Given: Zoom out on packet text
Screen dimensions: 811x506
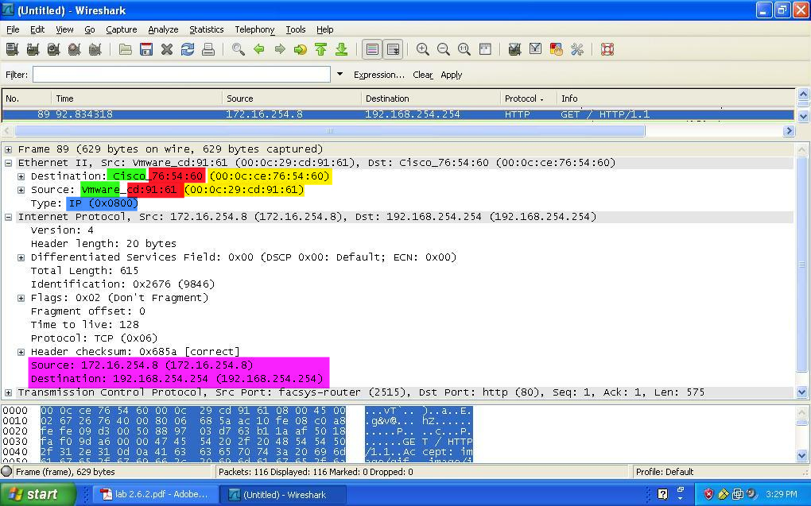Looking at the screenshot, I should coord(443,49).
